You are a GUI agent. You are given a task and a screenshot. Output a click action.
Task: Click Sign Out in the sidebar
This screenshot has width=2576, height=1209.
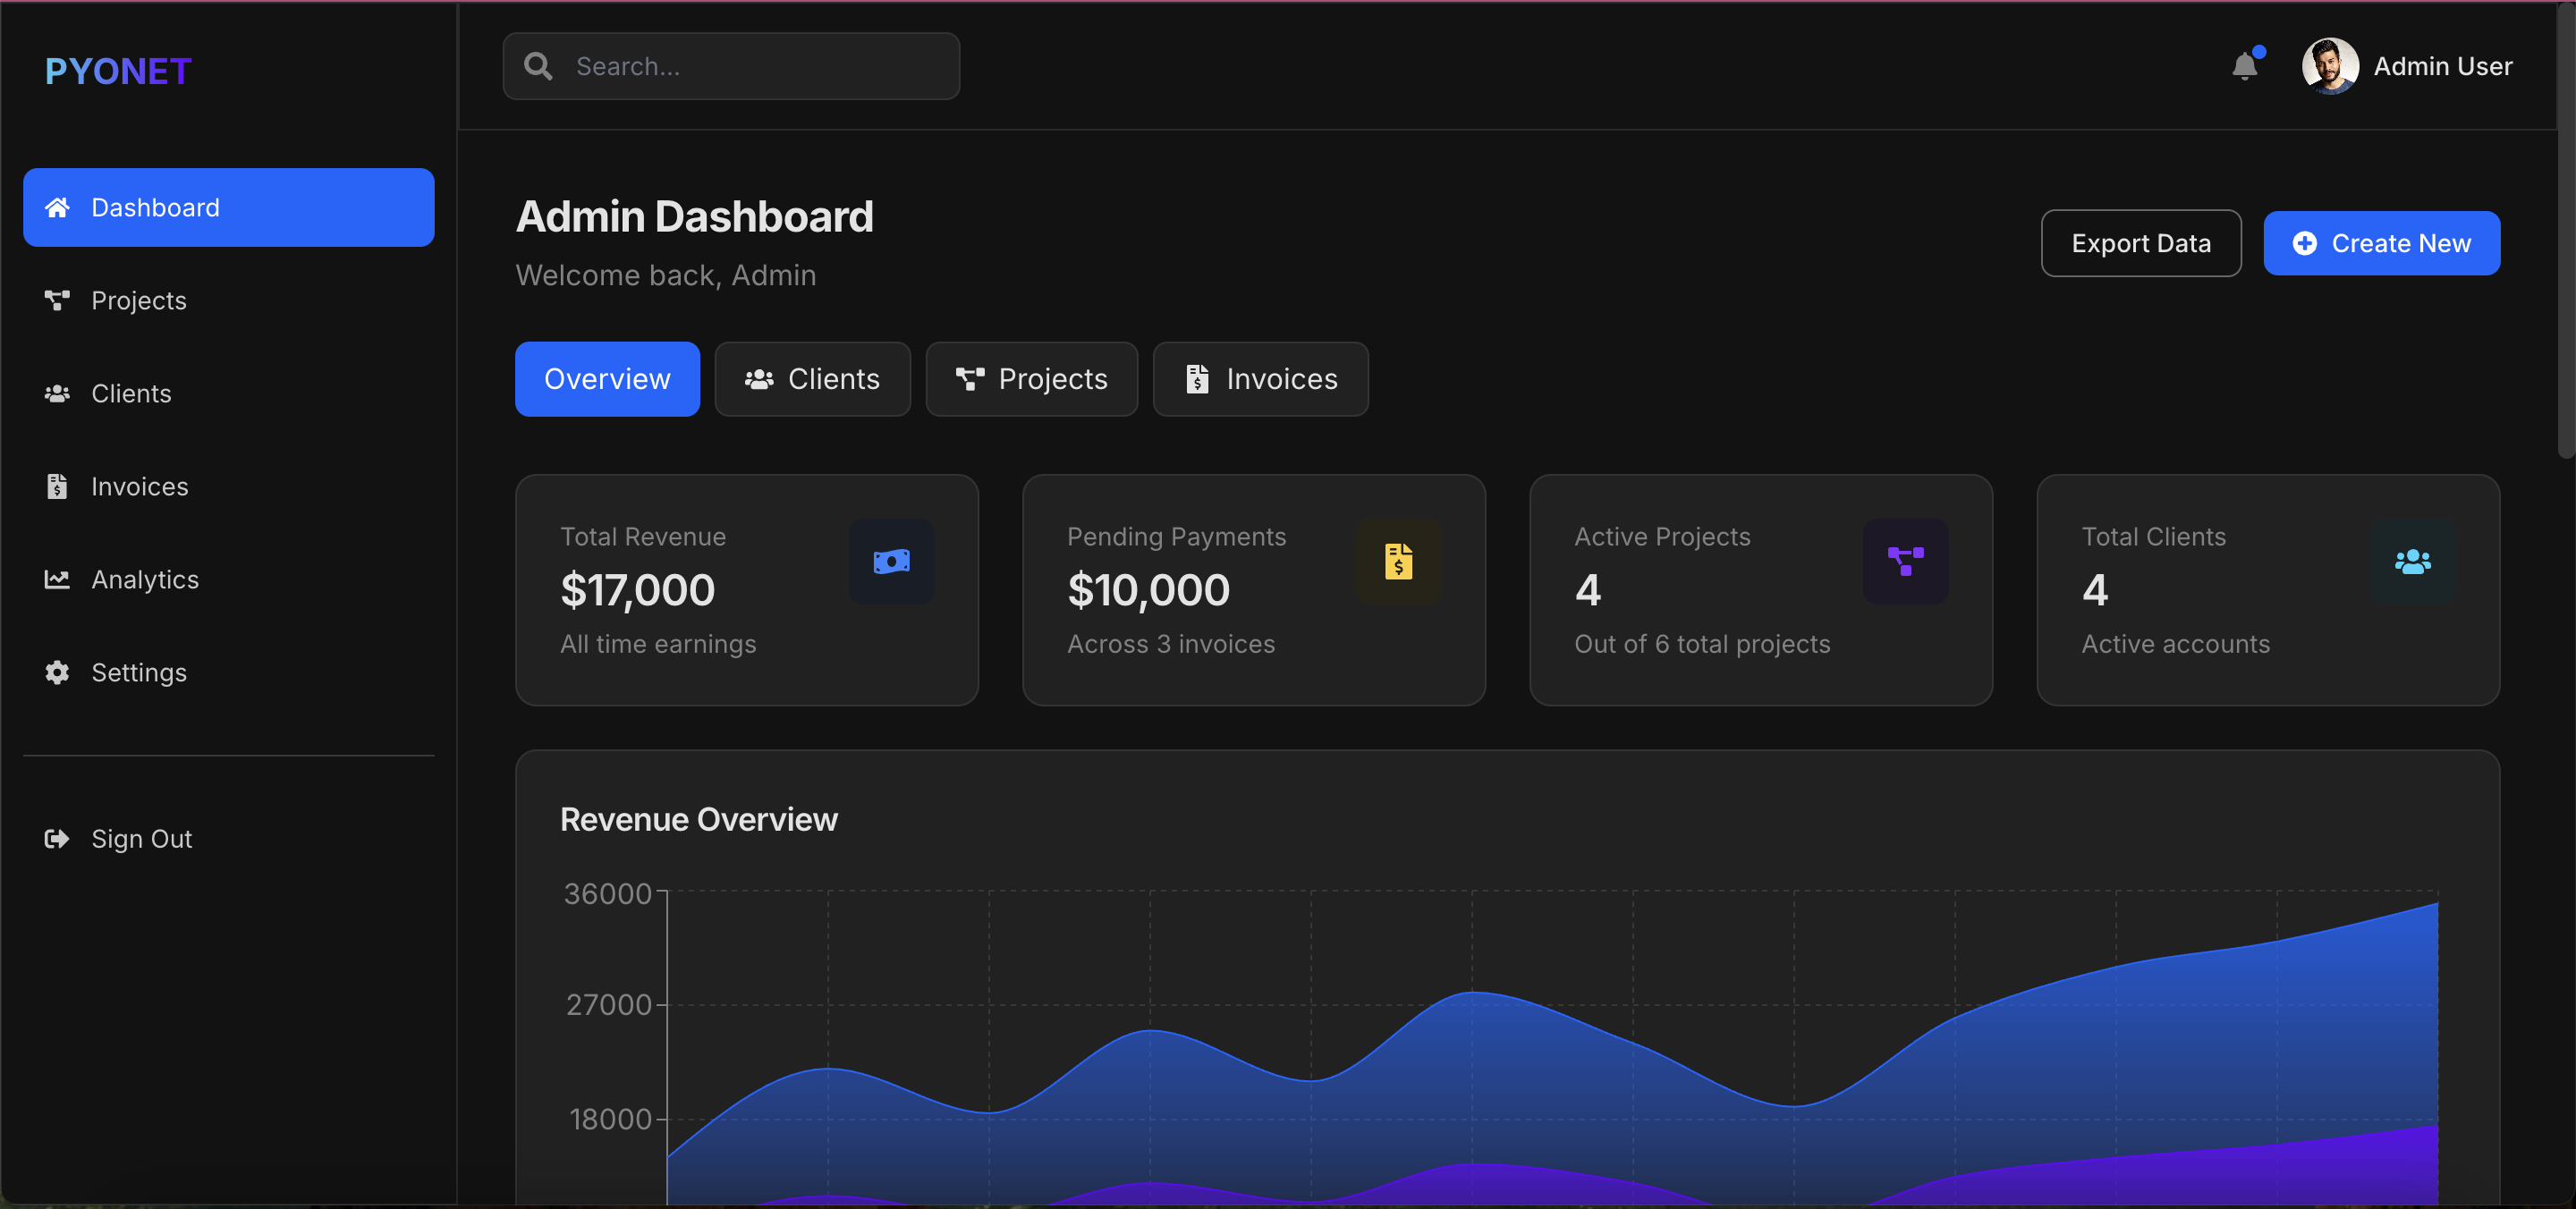click(141, 838)
